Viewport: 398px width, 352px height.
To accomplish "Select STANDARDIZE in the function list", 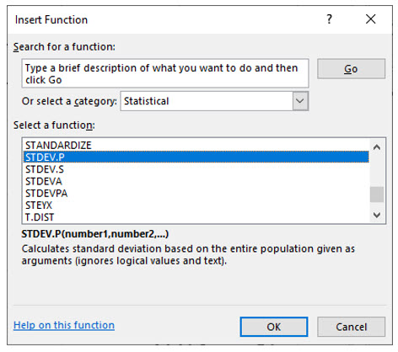I will [x=196, y=146].
